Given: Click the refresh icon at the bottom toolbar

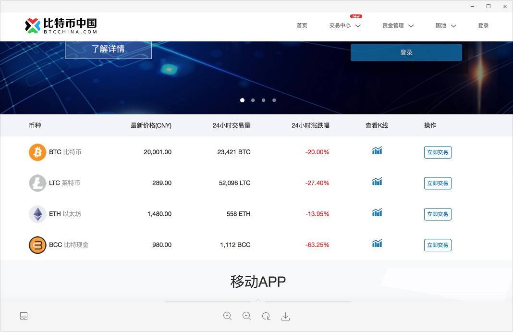Looking at the screenshot, I should 266,316.
